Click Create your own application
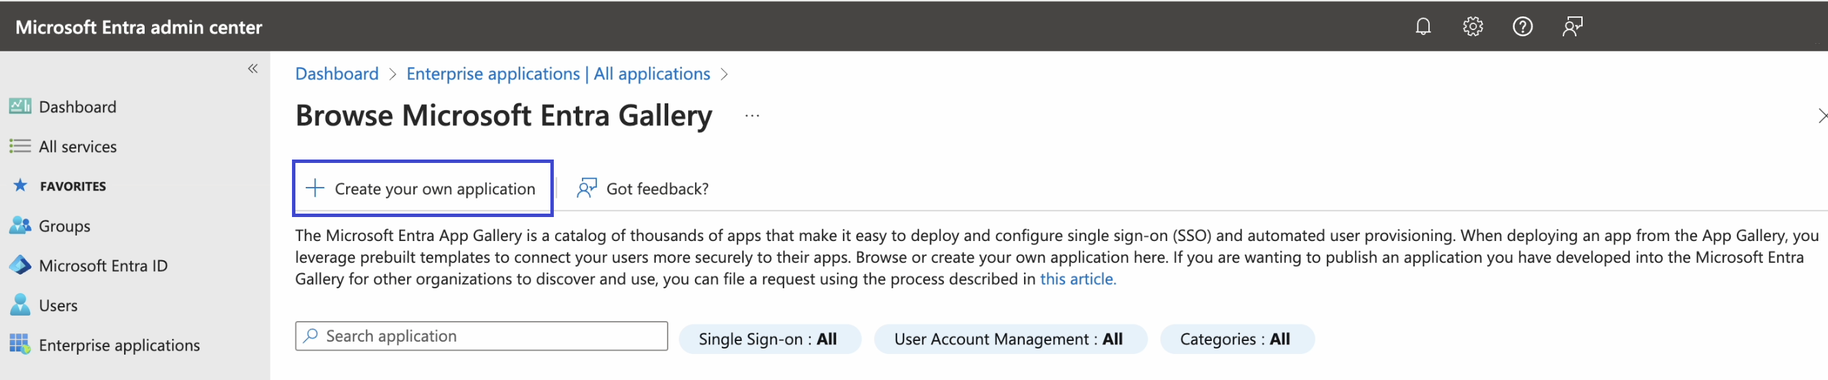 422,188
